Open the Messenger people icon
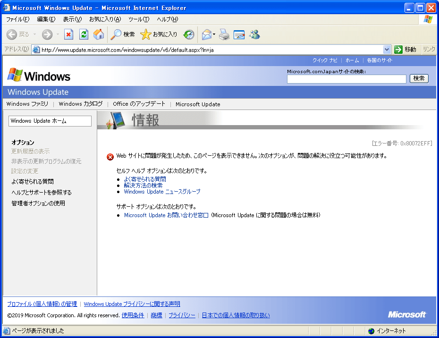This screenshot has height=338, width=439. (x=255, y=34)
